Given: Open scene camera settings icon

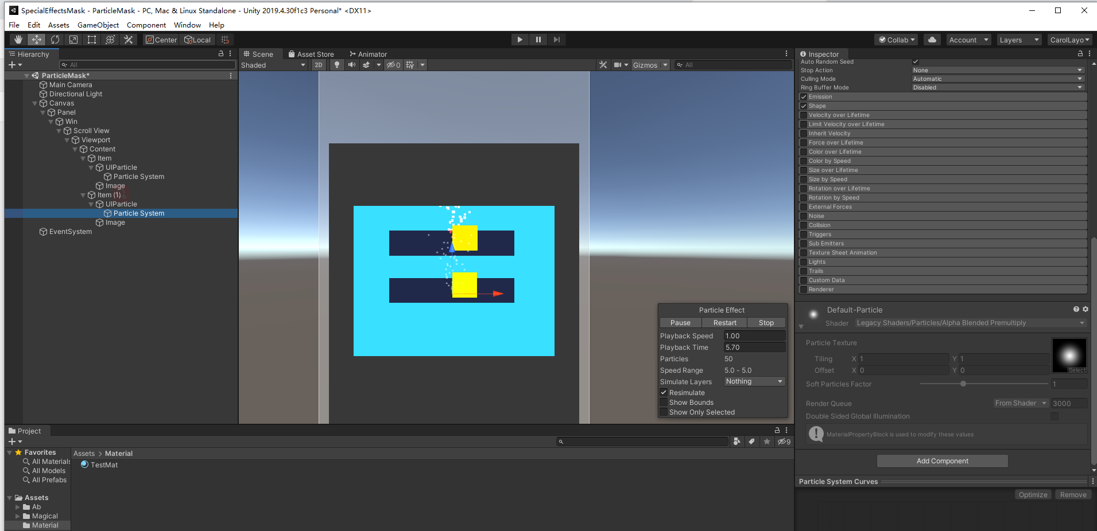Looking at the screenshot, I should tap(618, 65).
